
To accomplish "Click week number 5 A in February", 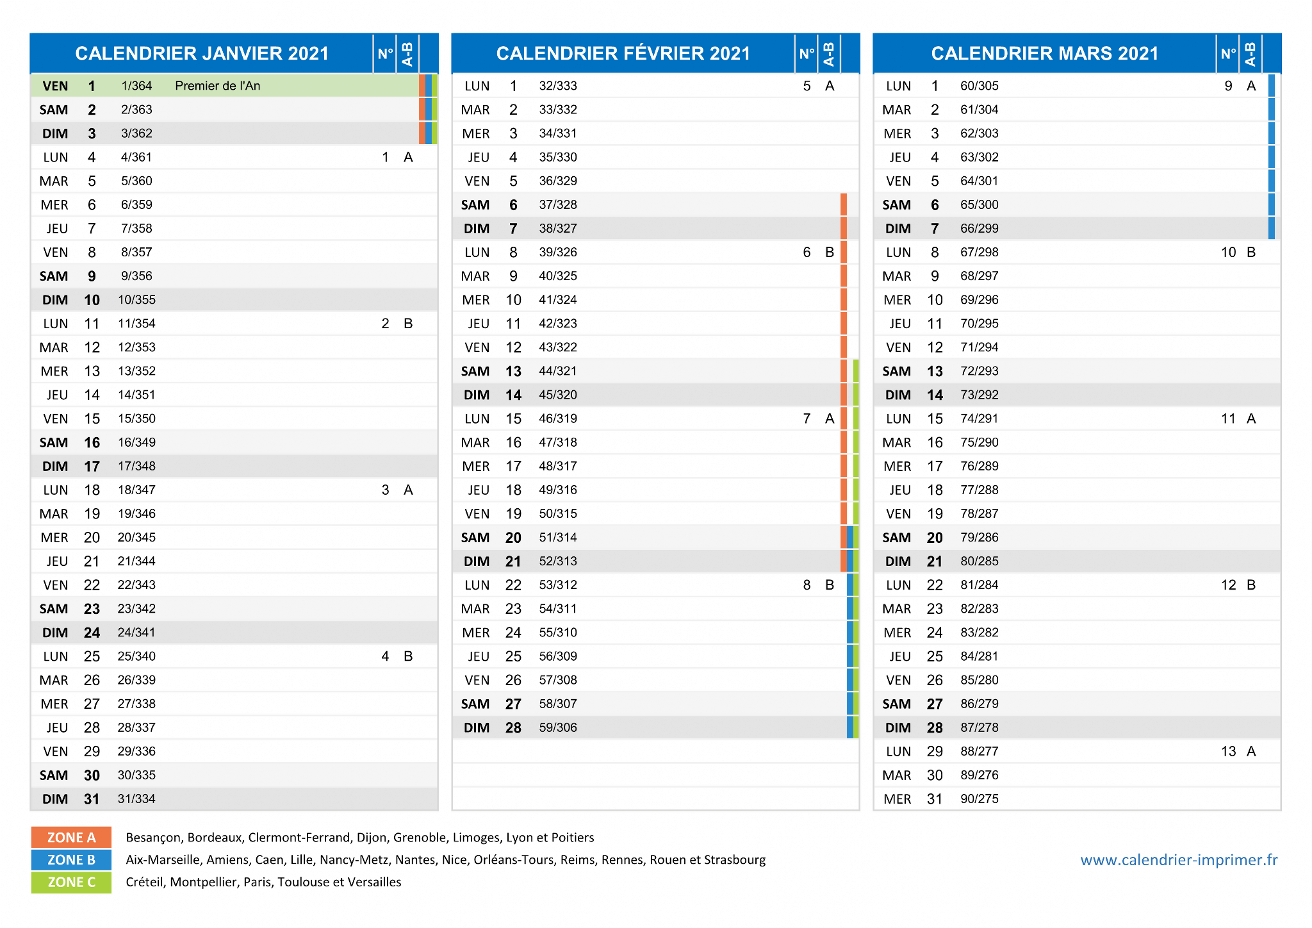I will [x=819, y=86].
